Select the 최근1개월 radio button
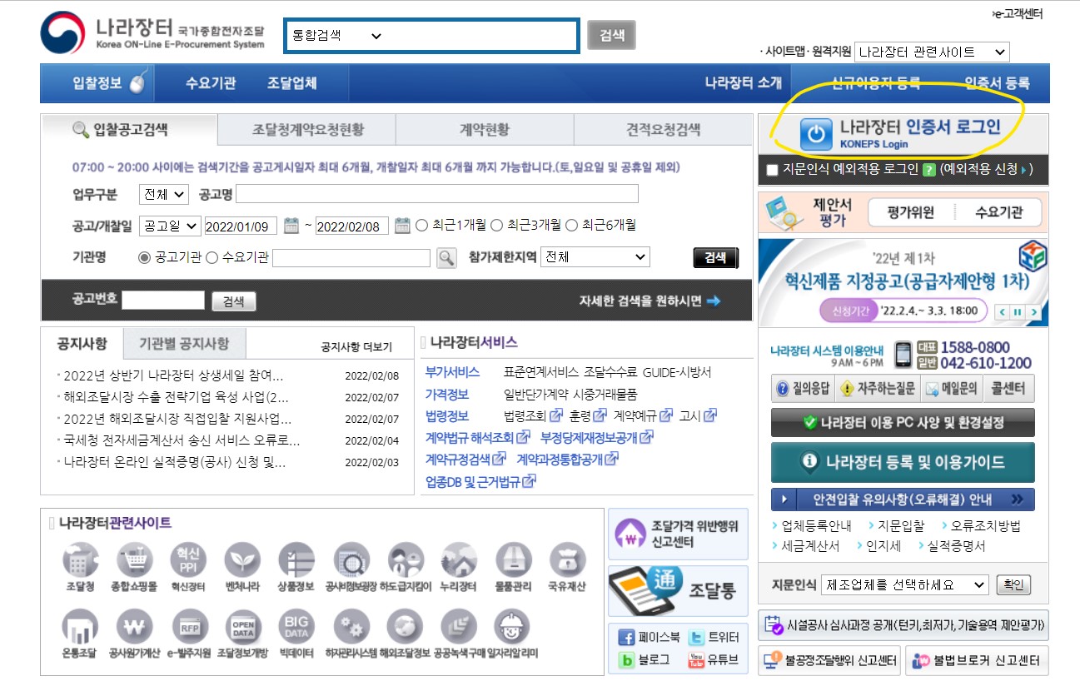 [x=421, y=225]
